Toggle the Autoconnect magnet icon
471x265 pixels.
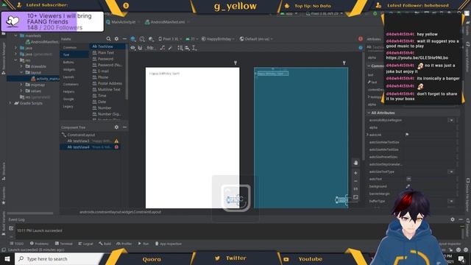click(140, 48)
